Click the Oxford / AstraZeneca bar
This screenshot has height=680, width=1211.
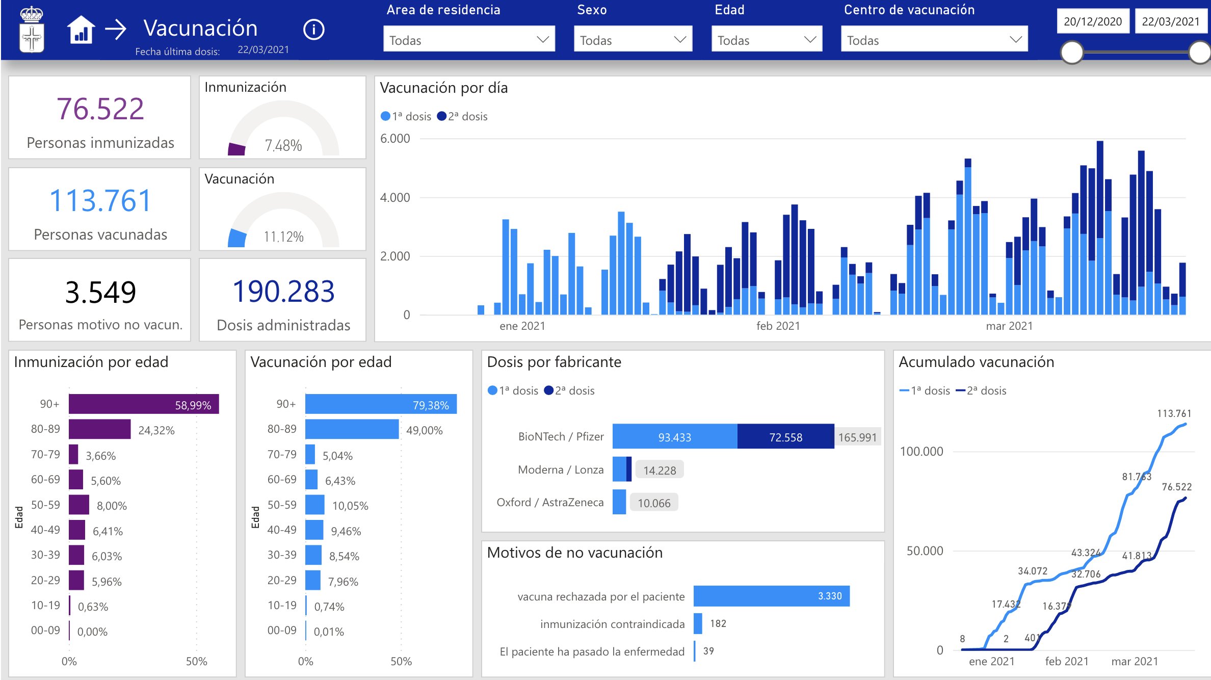[x=619, y=502]
